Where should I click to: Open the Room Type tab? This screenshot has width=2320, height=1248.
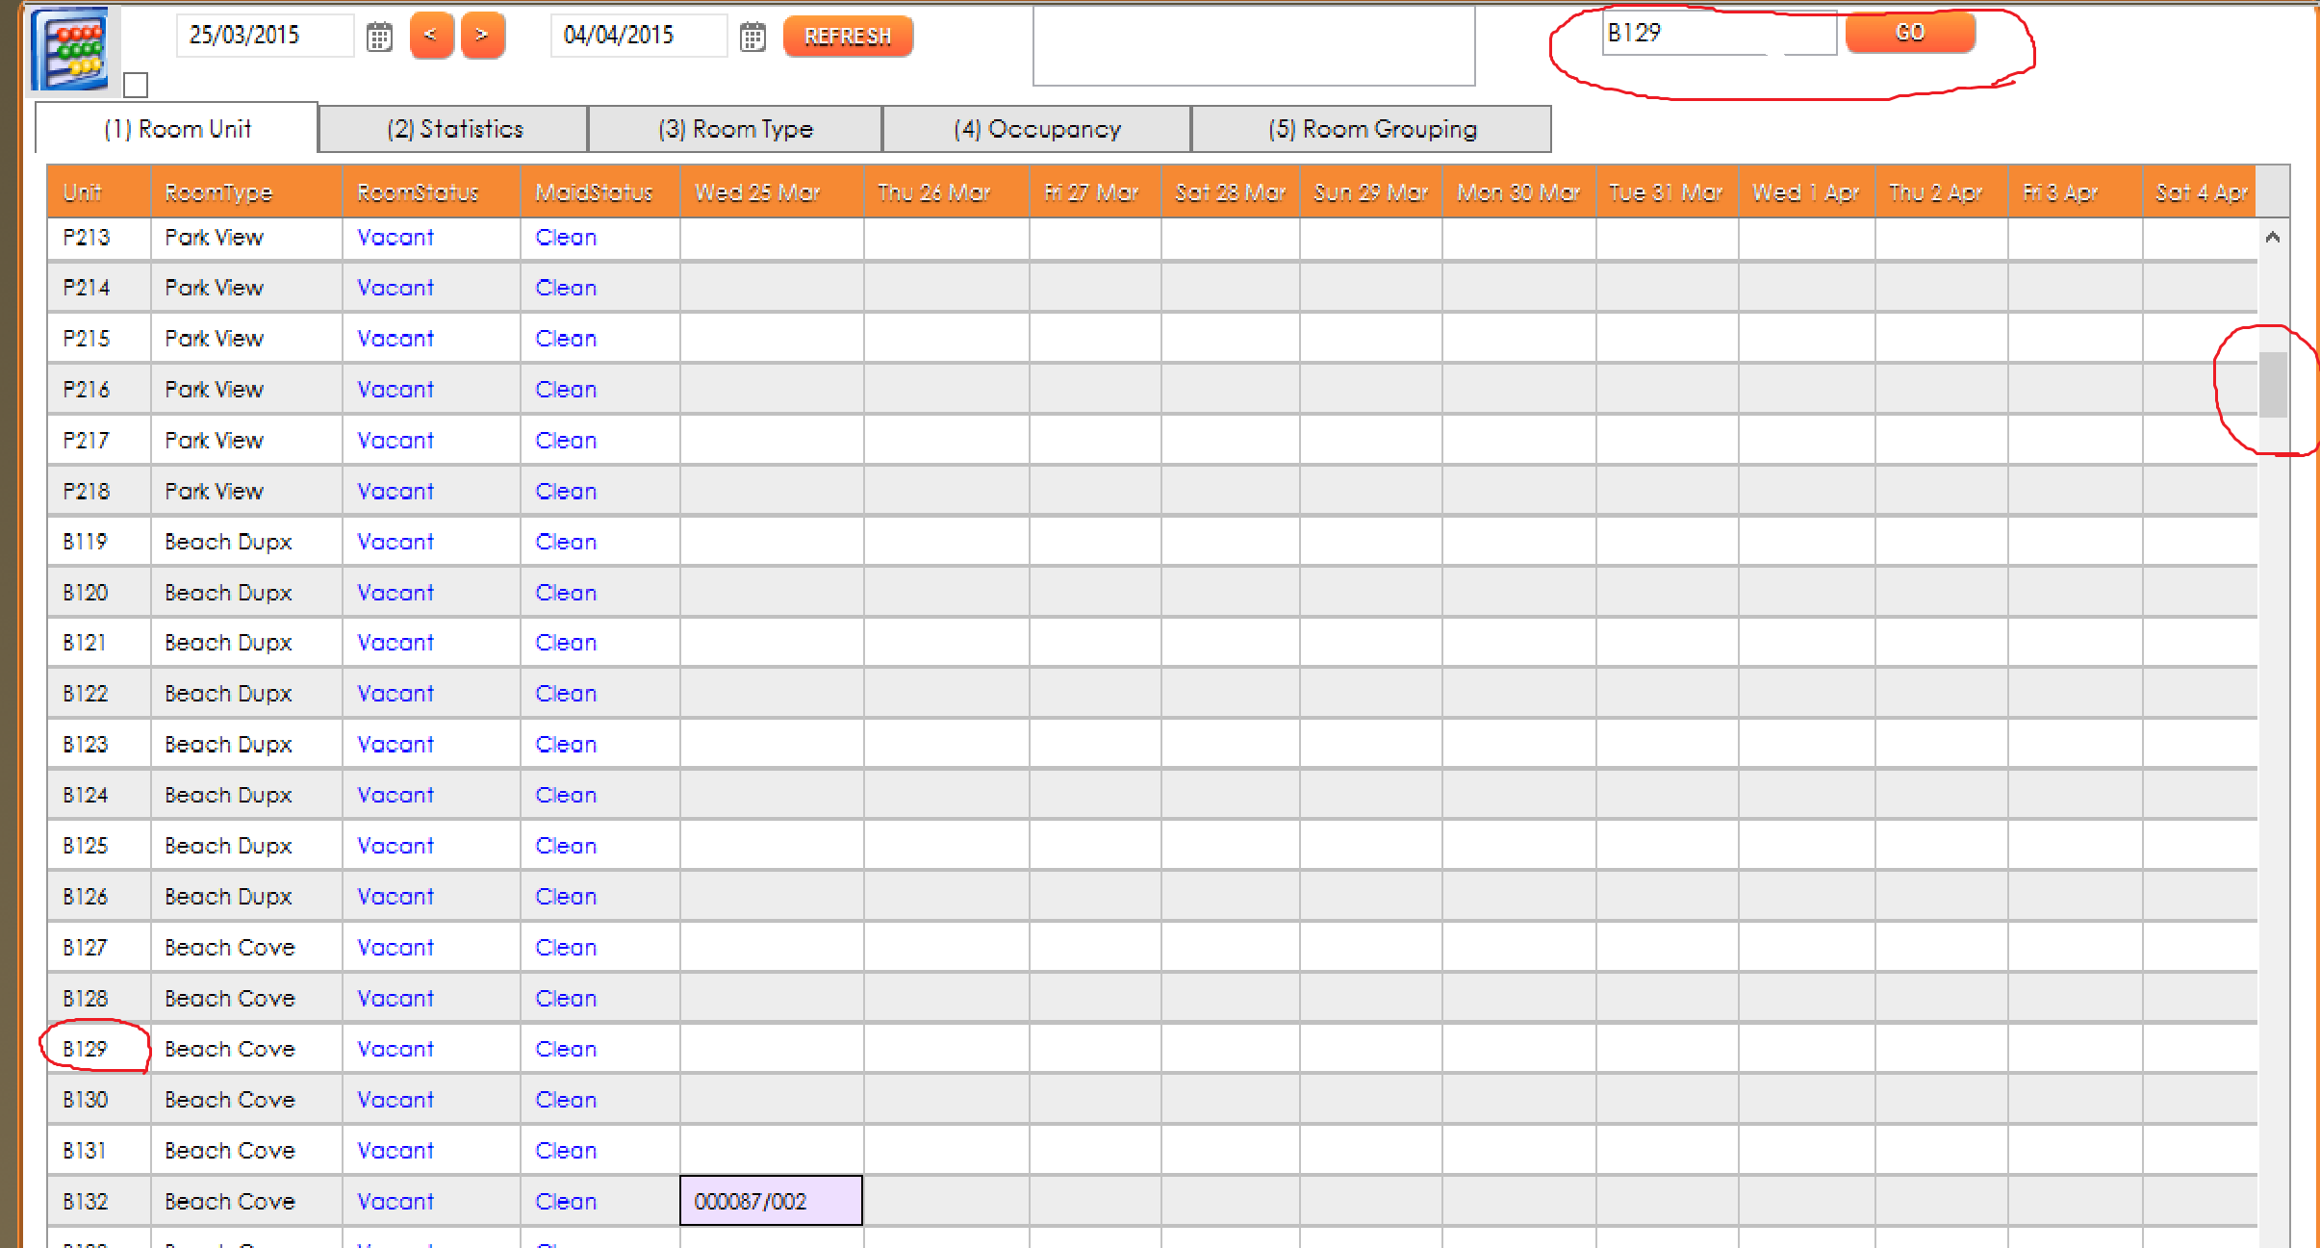735,129
